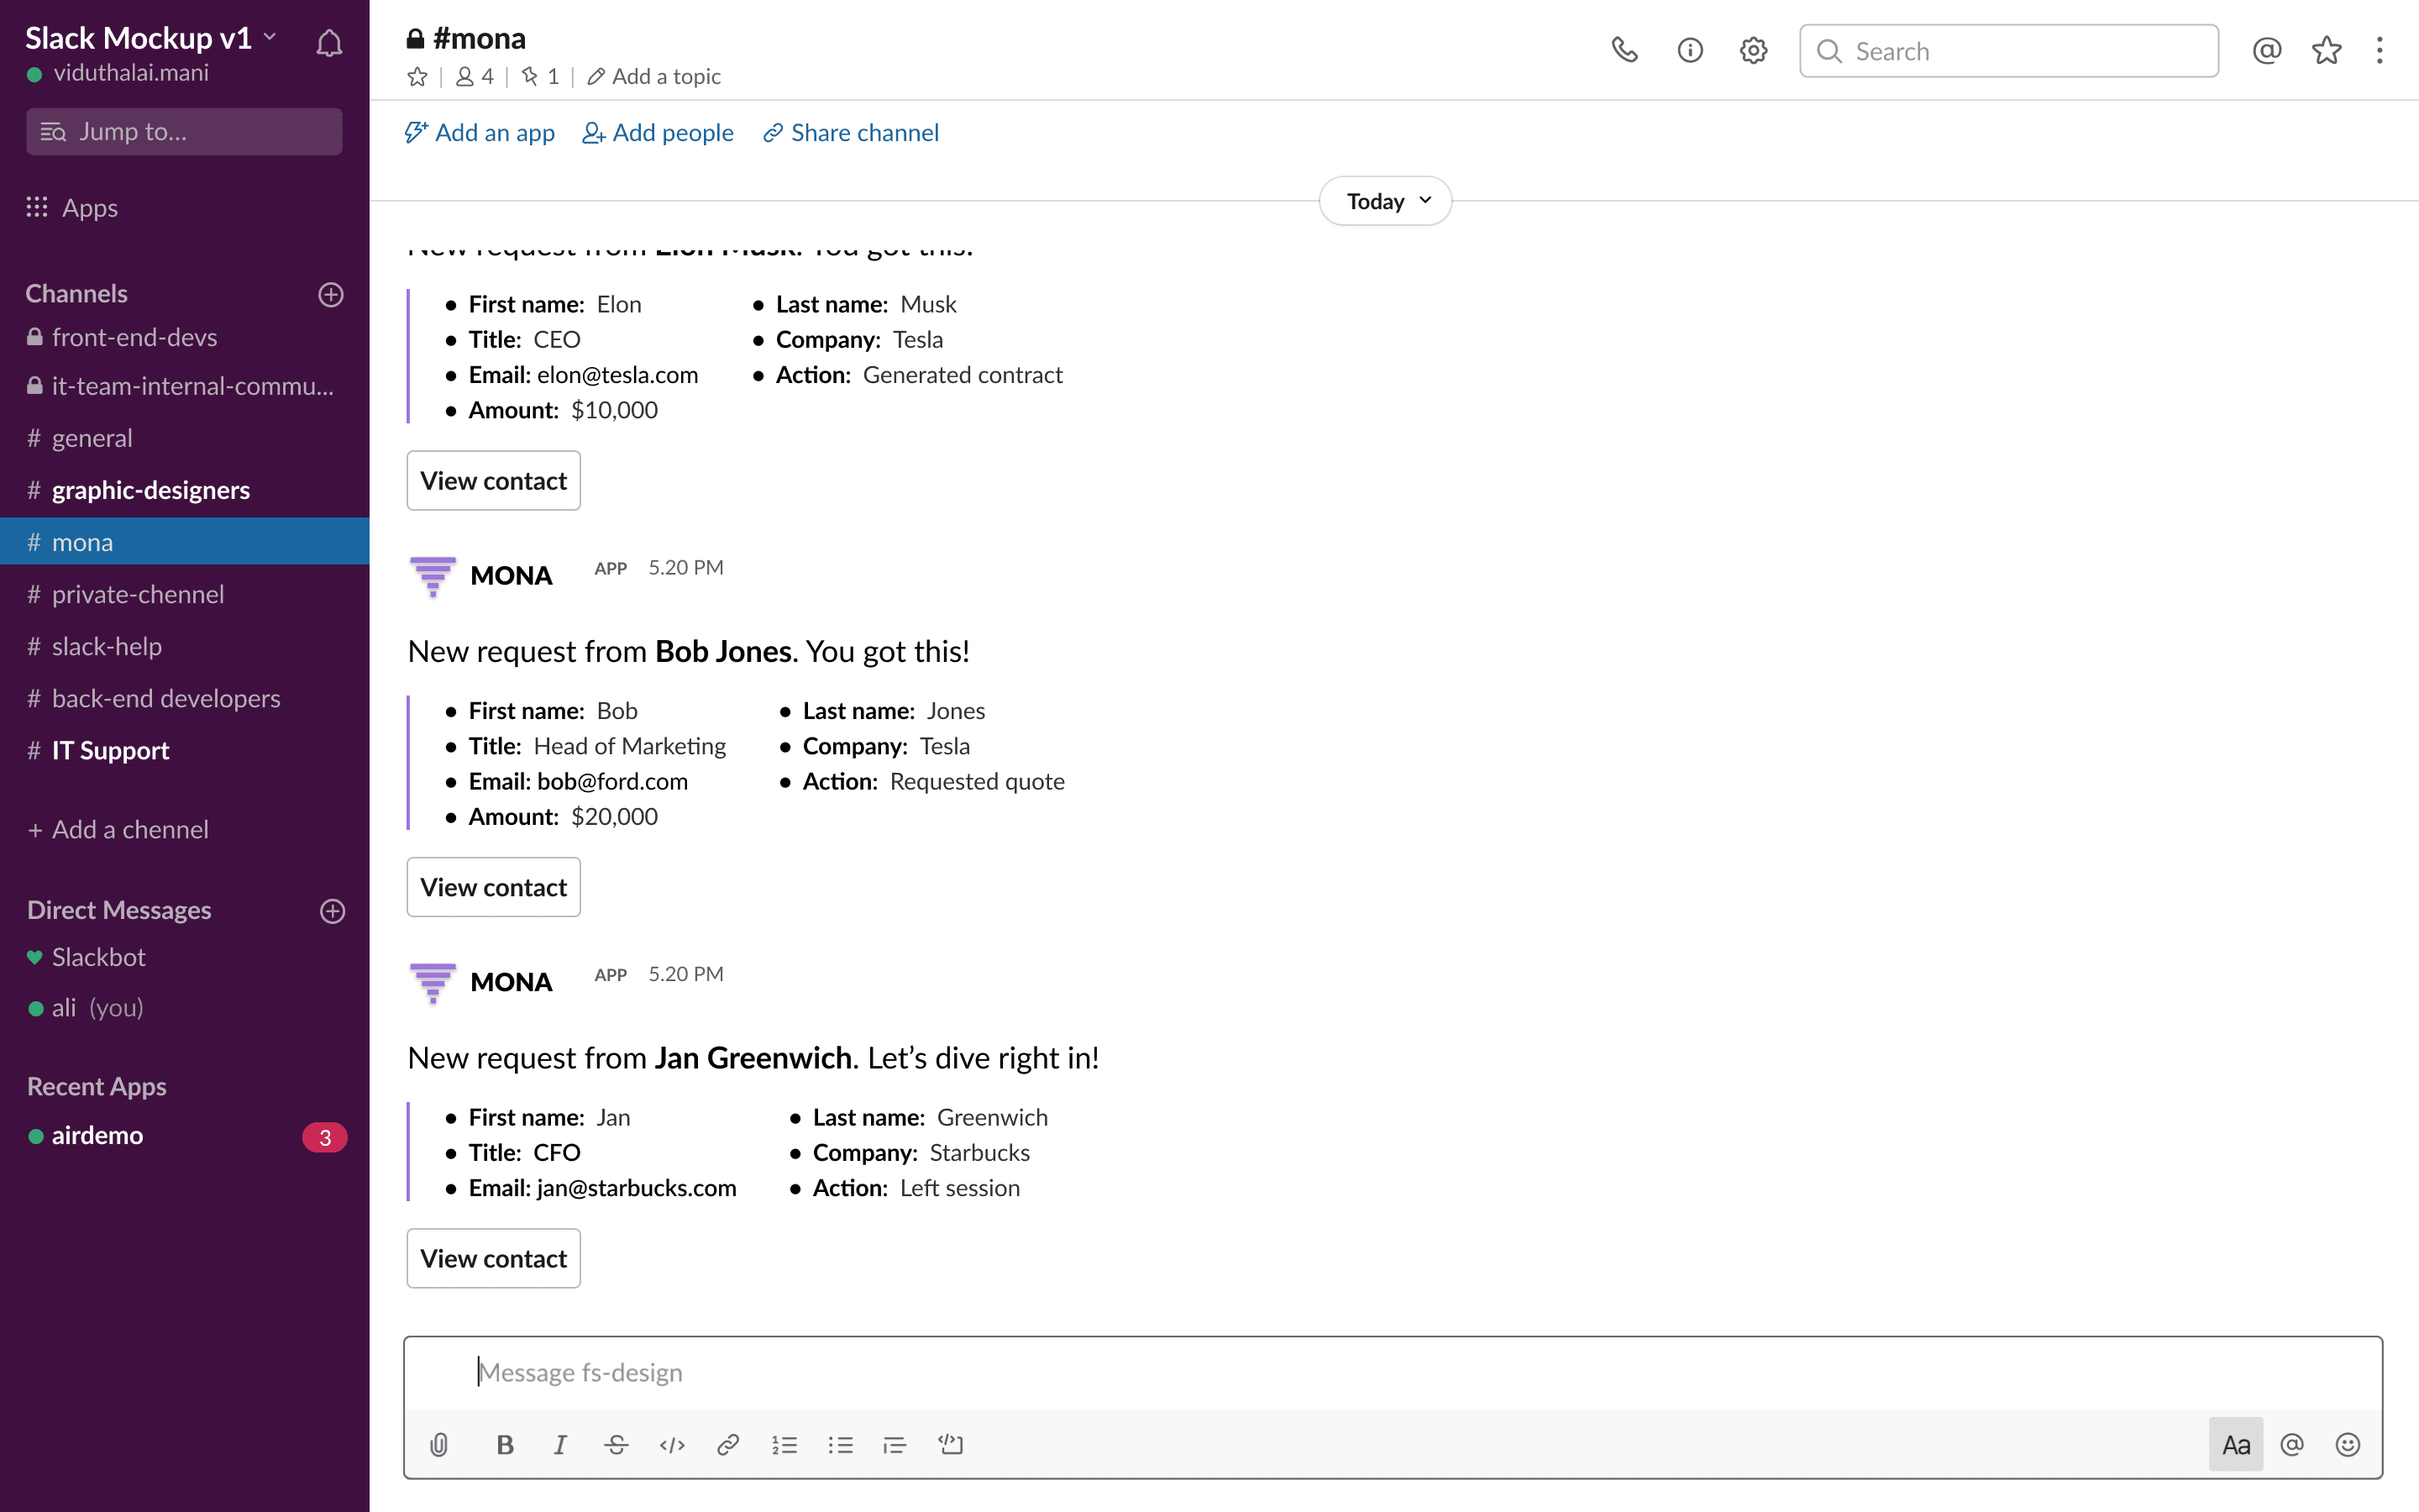
Task: Click Add an app link
Action: (480, 132)
